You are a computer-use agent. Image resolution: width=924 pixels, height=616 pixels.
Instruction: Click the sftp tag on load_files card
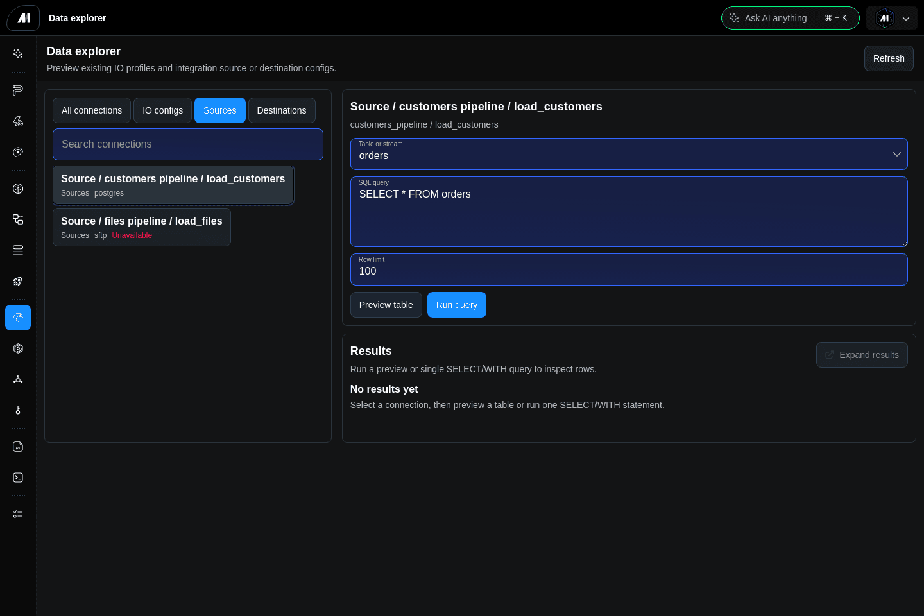pyautogui.click(x=101, y=235)
